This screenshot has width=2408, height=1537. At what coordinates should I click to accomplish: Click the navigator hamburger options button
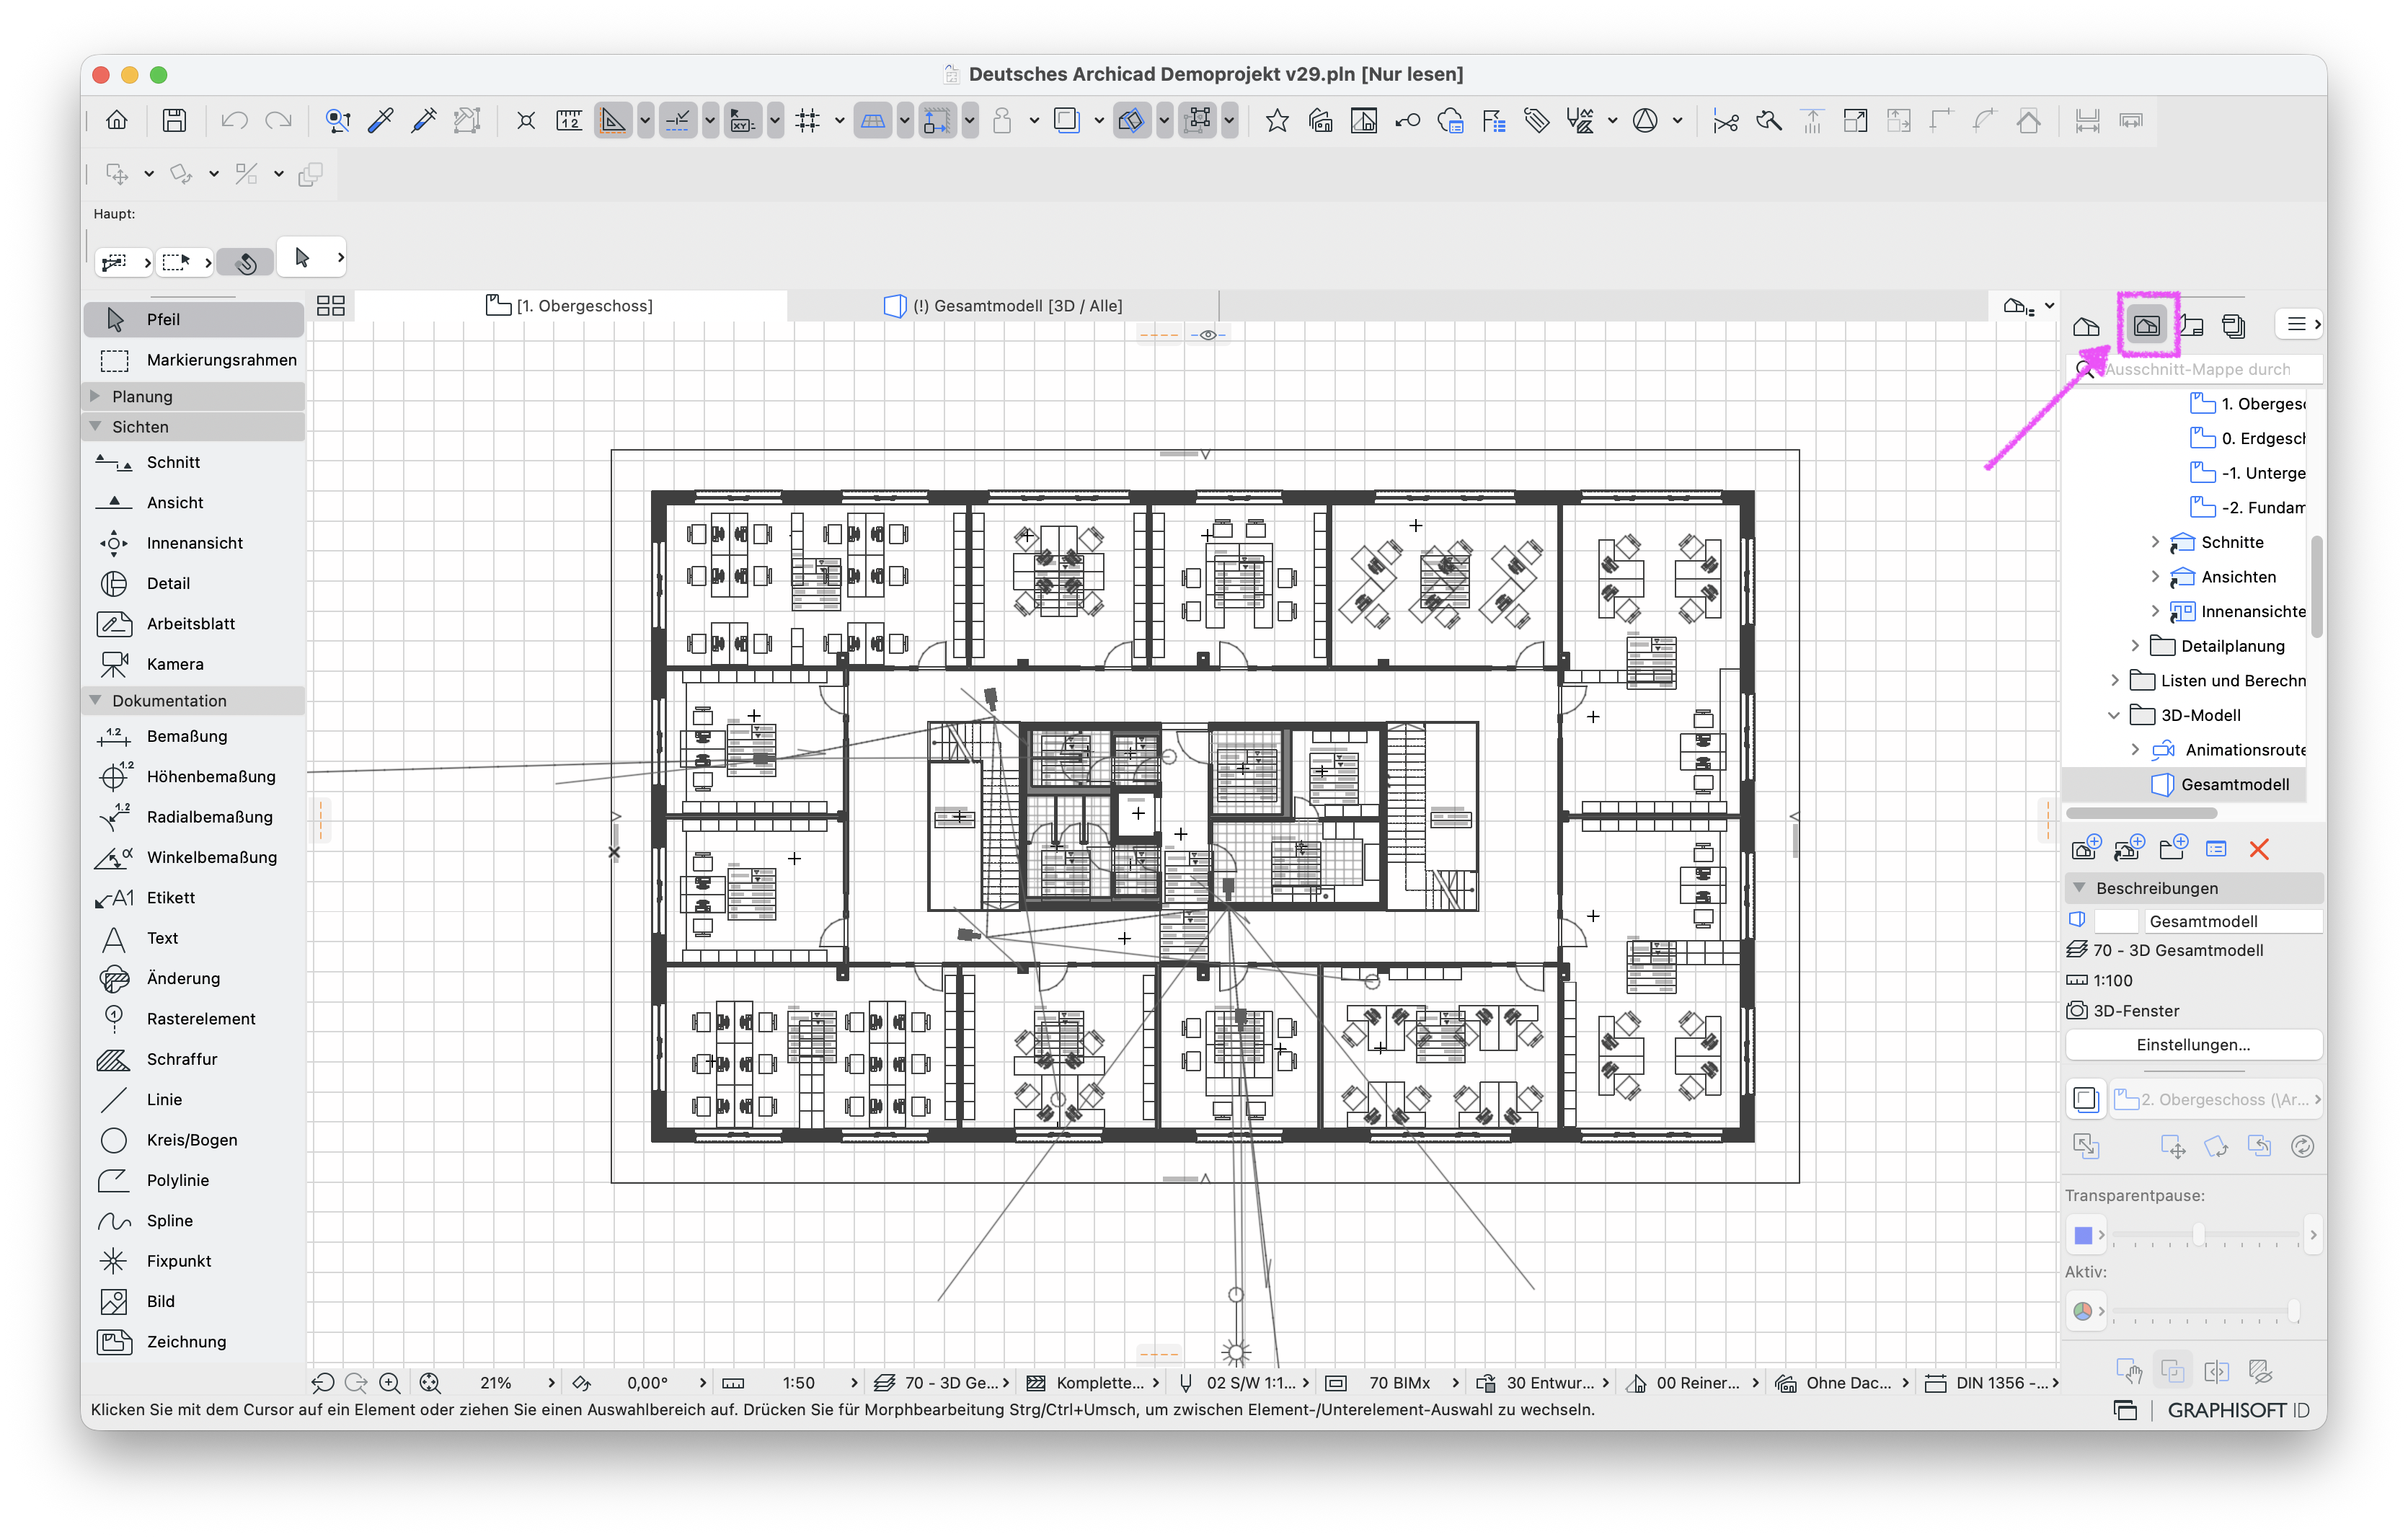point(2300,324)
